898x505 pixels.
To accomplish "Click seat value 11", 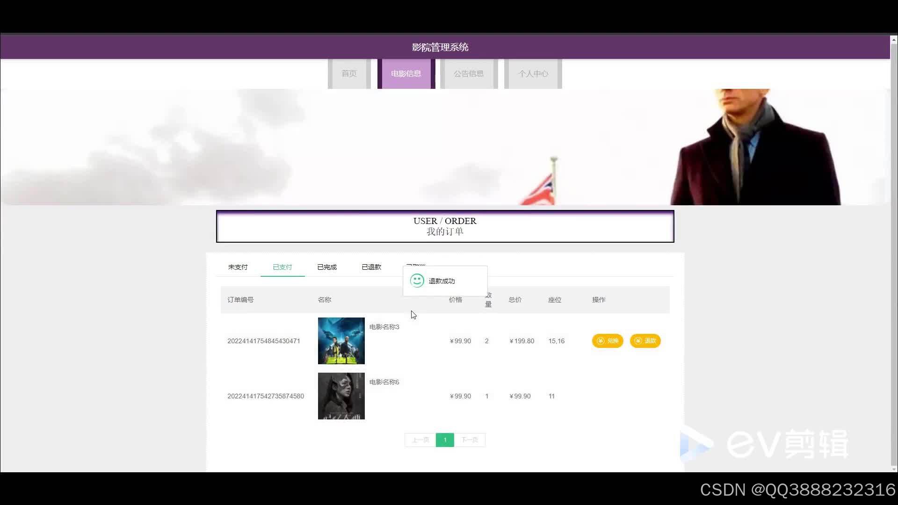I will (551, 396).
